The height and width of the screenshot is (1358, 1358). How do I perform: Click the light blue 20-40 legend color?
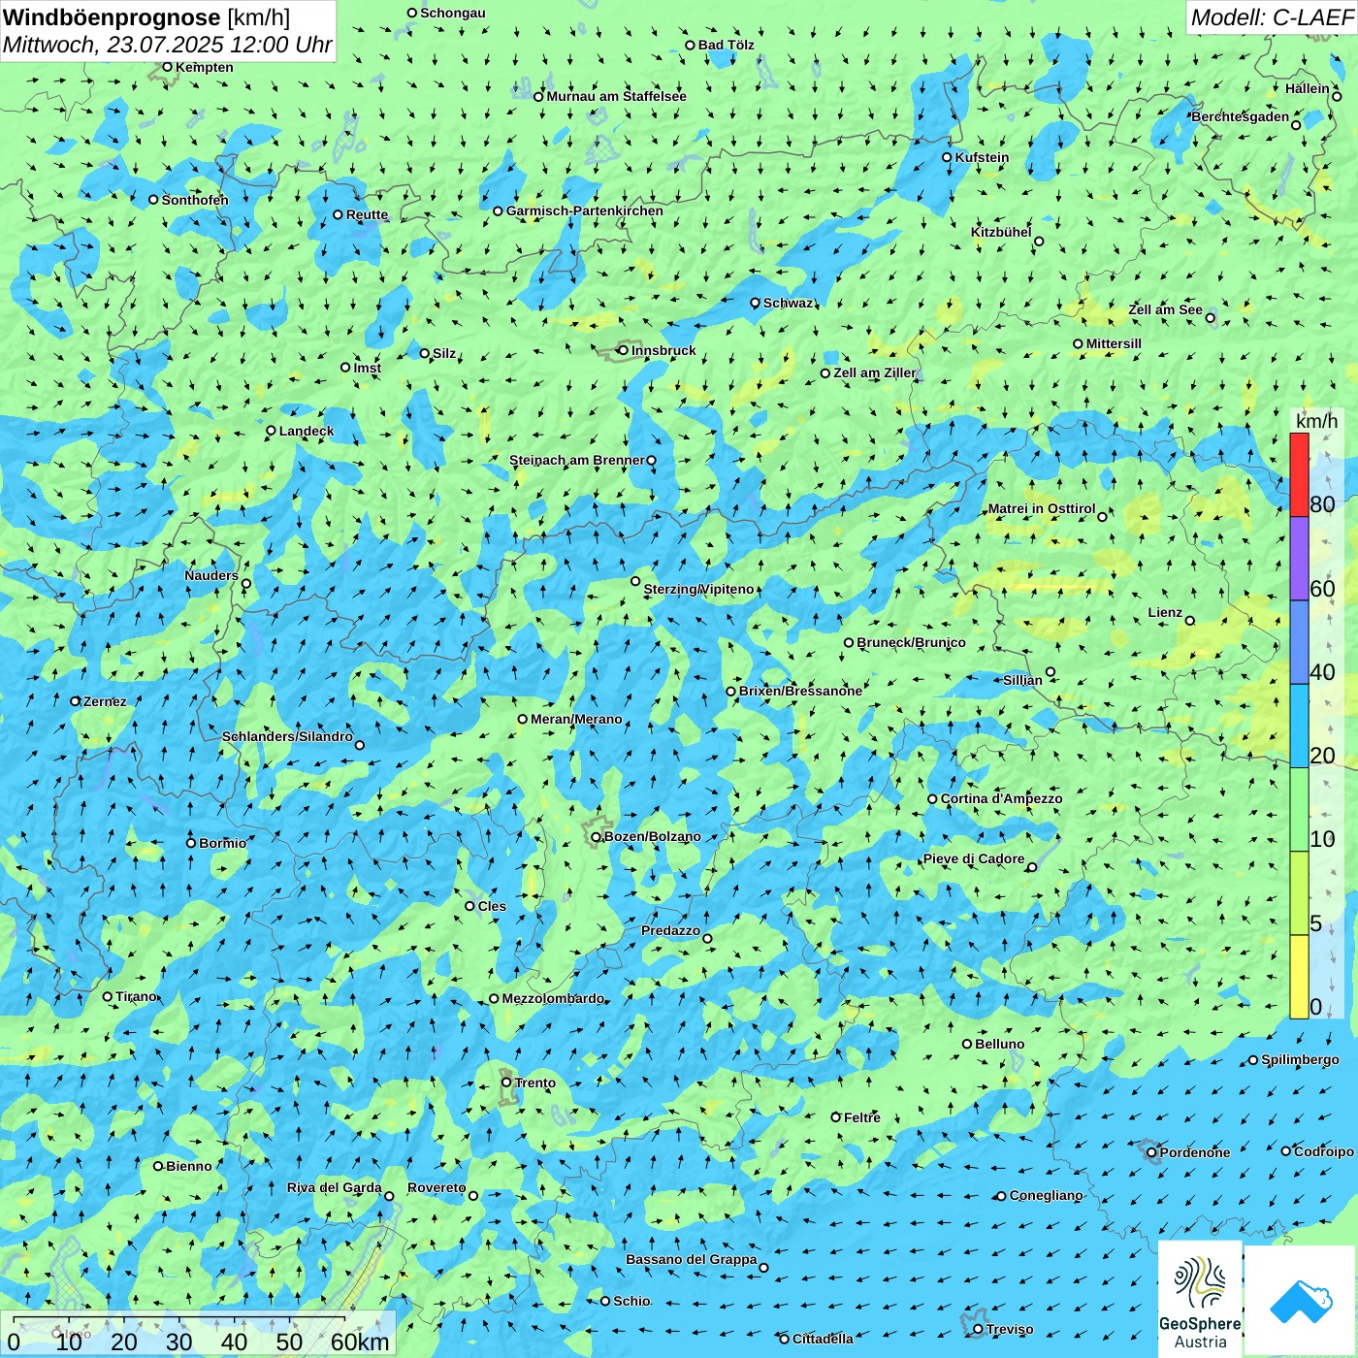point(1299,726)
